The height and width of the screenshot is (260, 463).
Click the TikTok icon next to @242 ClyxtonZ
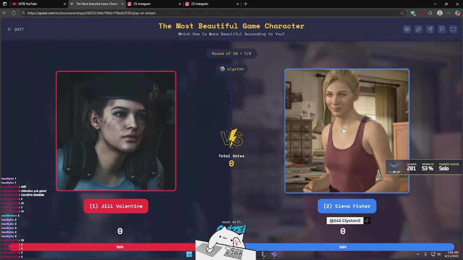click(367, 221)
